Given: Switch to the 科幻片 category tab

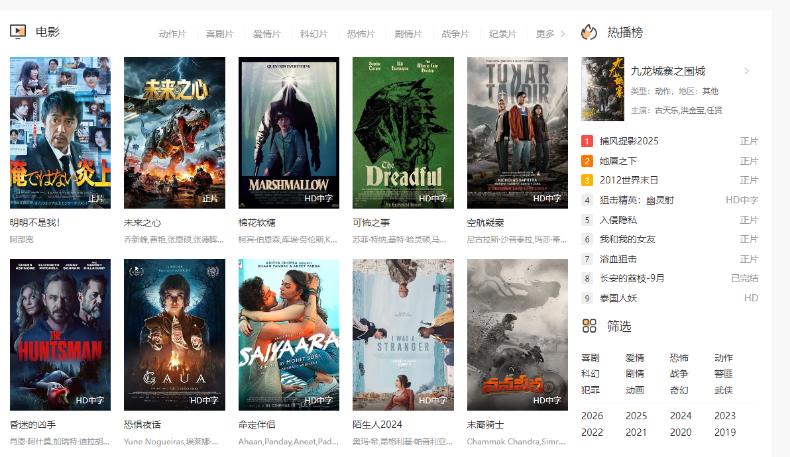Looking at the screenshot, I should pyautogui.click(x=313, y=34).
